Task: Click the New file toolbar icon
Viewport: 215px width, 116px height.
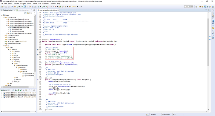Action: [2, 7]
